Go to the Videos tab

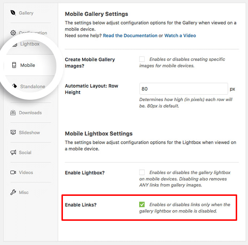pos(26,172)
